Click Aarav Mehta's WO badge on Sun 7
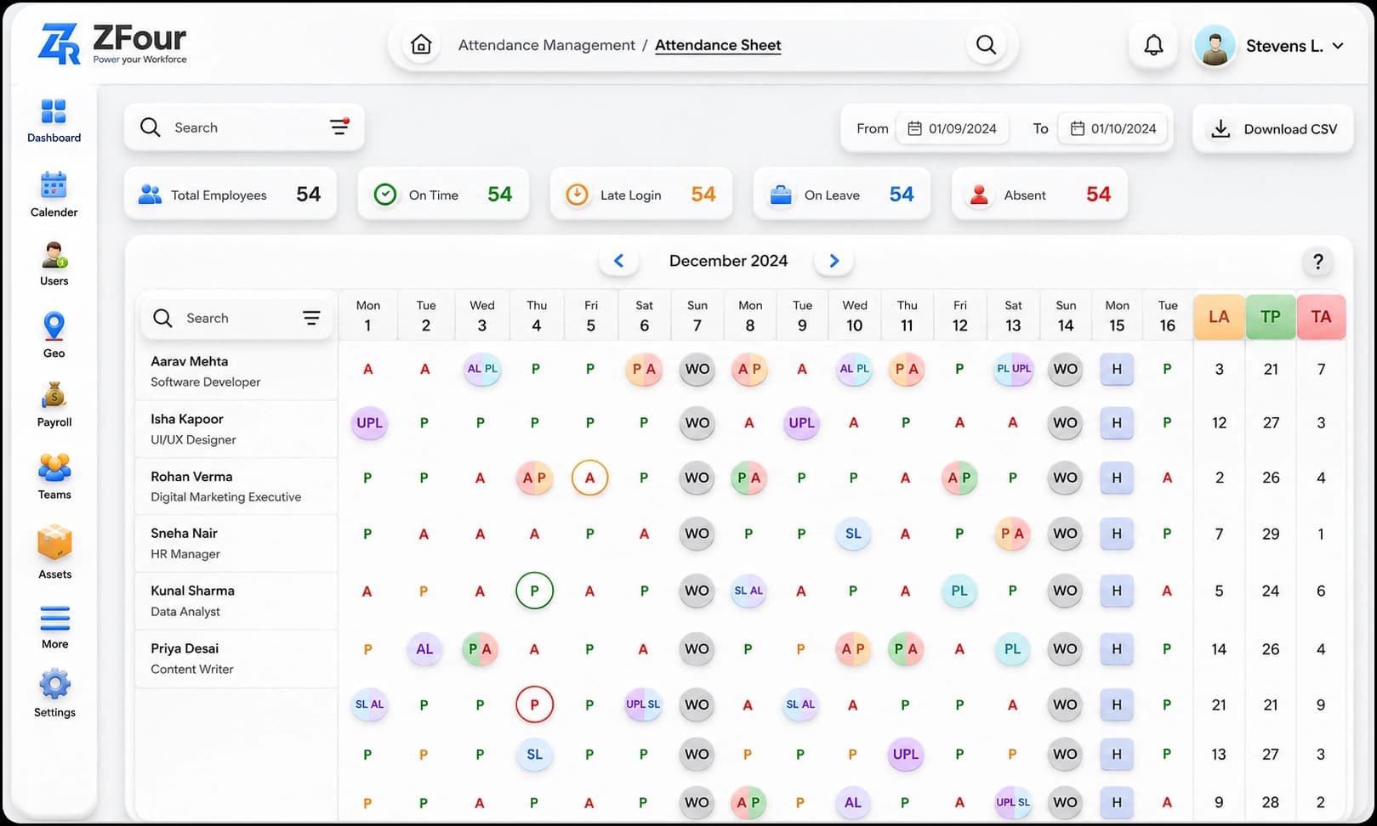Screen dimensions: 1377x826 [x=697, y=369]
